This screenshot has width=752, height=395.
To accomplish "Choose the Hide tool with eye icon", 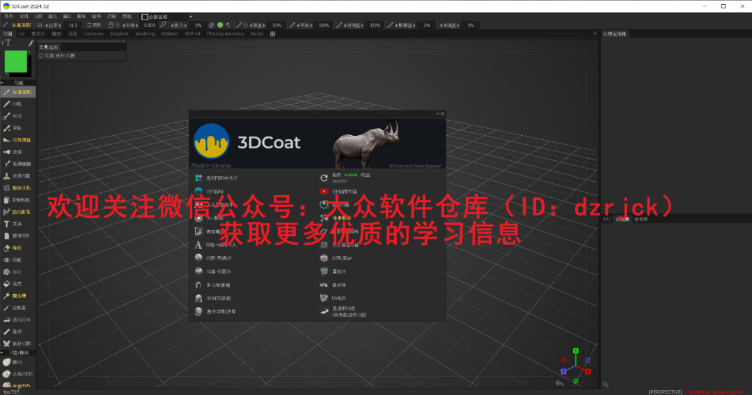I will (x=17, y=260).
